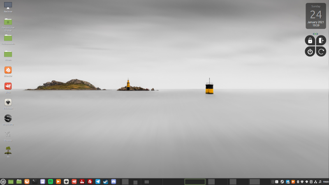Open the network connections tray icon
Viewport: 329px width, 185px height.
(x=315, y=182)
